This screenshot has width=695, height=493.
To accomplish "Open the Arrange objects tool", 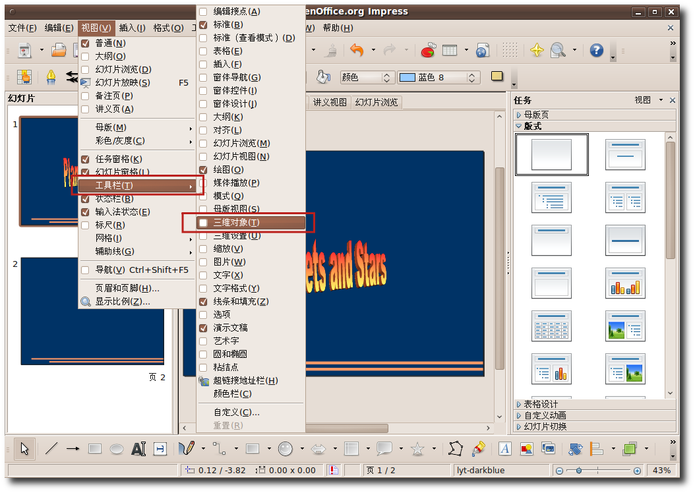I will (x=630, y=449).
